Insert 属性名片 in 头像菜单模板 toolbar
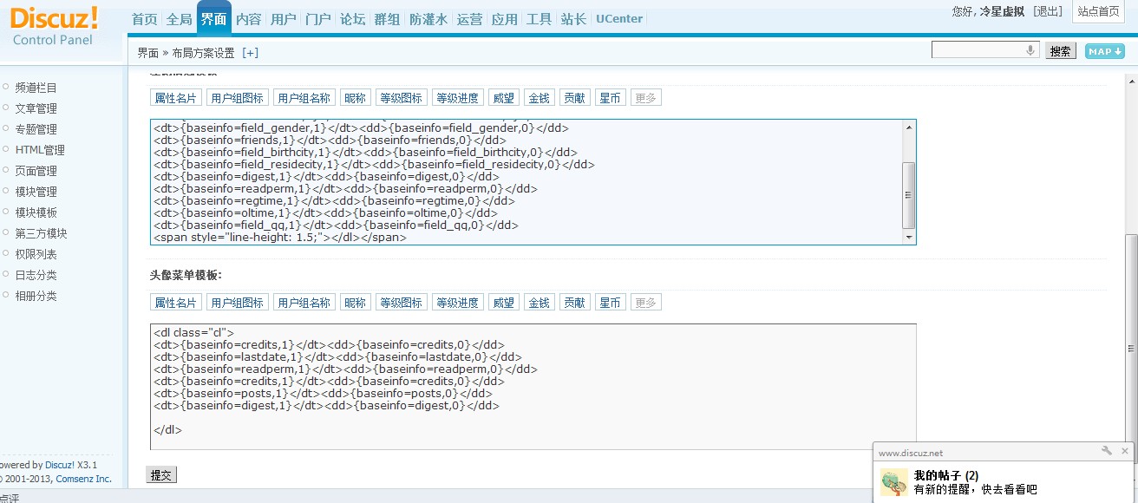1138x503 pixels. (x=175, y=303)
